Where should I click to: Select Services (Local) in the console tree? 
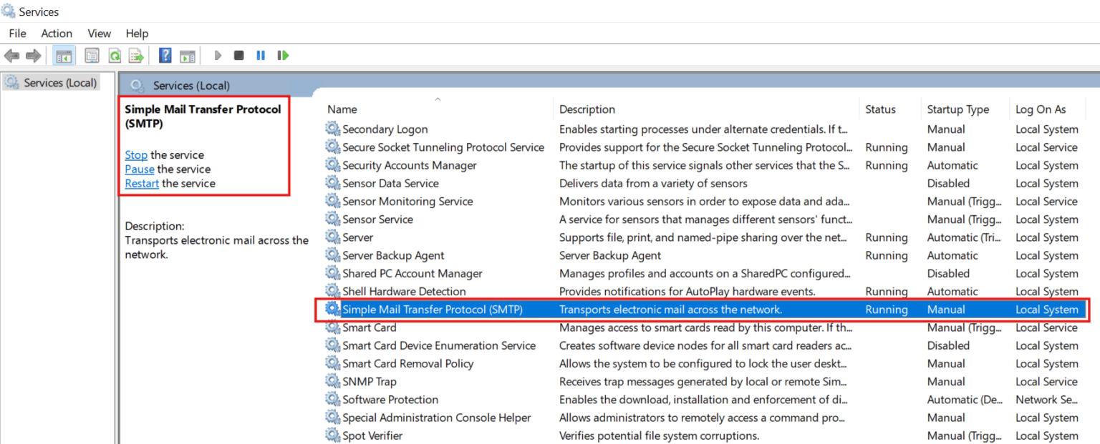[60, 82]
